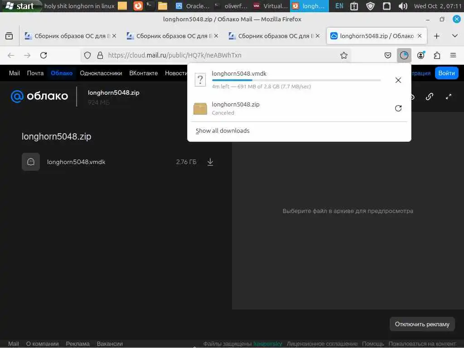The width and height of the screenshot is (464, 348).
Task: Open Mail in the top navigation bar
Action: (14, 73)
